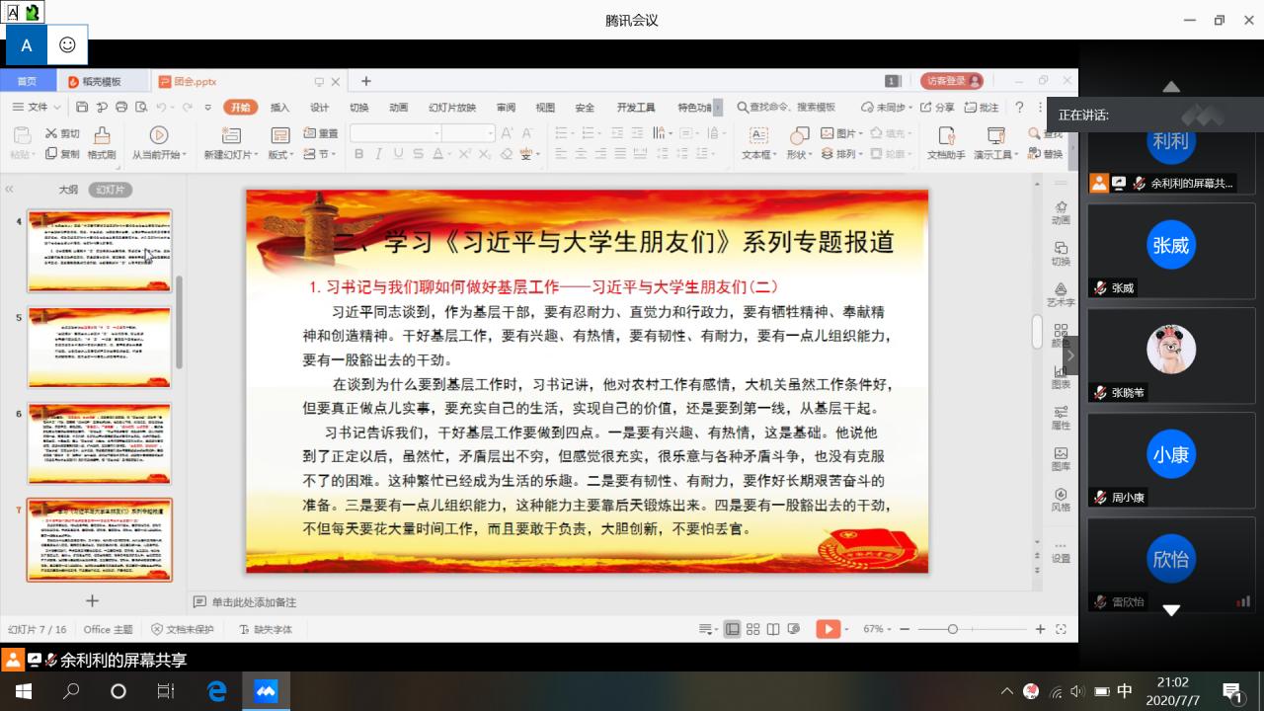Open Microsoft Edge from the taskbar

[x=216, y=691]
